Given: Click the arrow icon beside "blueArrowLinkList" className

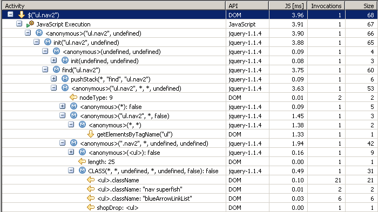Looking at the screenshot, I should 91,198.
